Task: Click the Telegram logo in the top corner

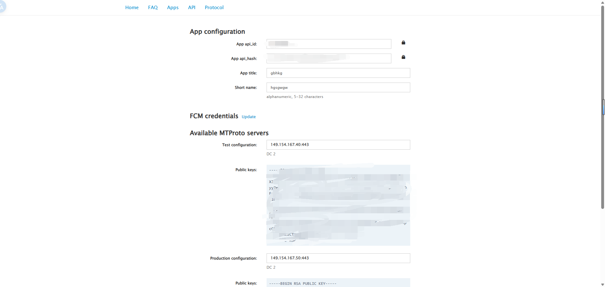Action: 3,6
